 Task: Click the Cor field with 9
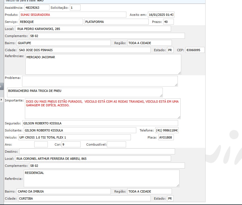(x=71, y=144)
